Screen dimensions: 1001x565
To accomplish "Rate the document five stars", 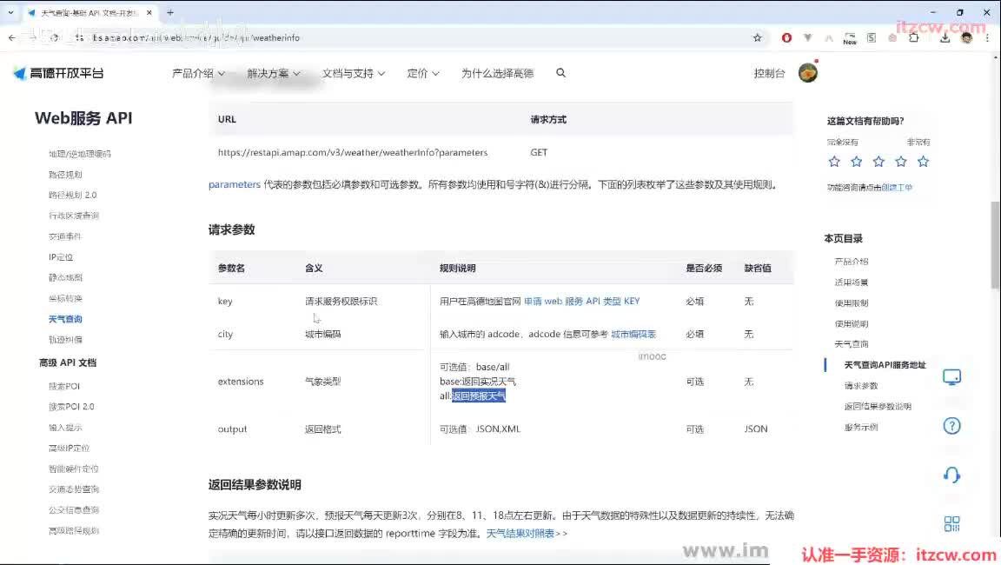I will [923, 162].
